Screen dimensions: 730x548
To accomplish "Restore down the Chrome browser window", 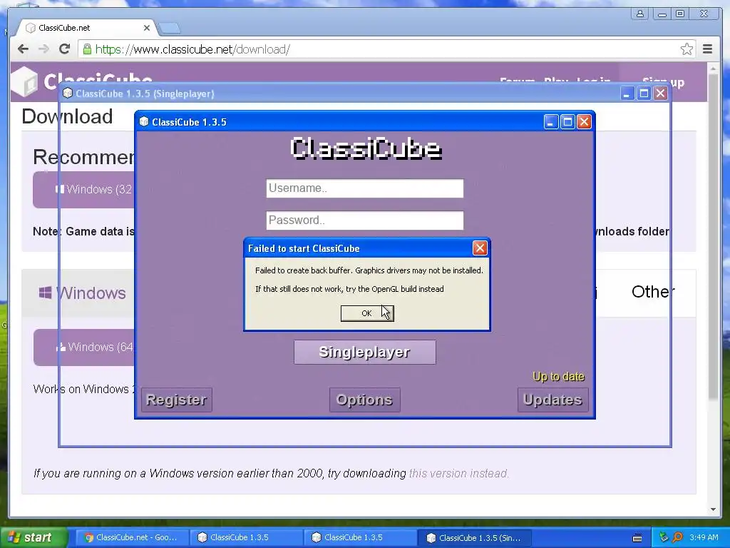I will pyautogui.click(x=680, y=14).
